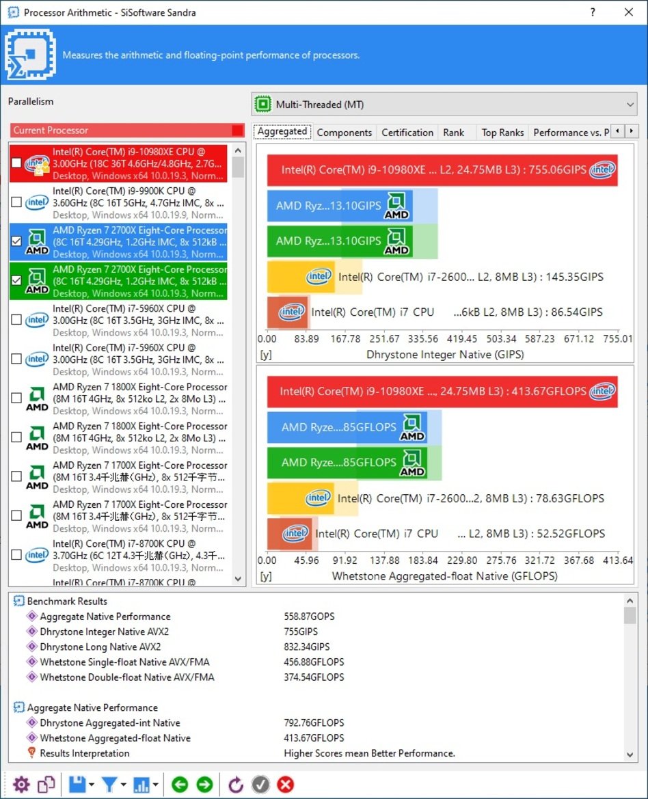Image resolution: width=648 pixels, height=799 pixels.
Task: Click the Results Interpretation lightbulb icon
Action: point(31,753)
